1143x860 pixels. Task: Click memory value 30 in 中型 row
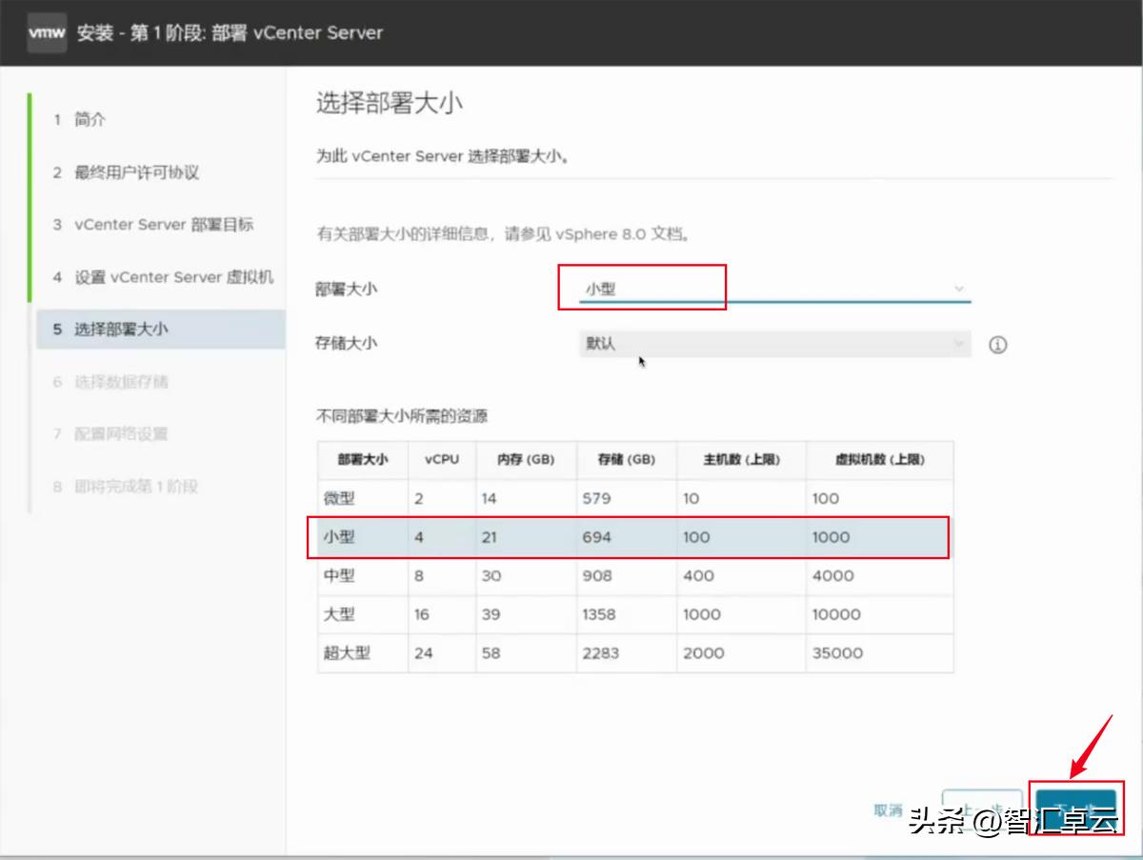(491, 575)
